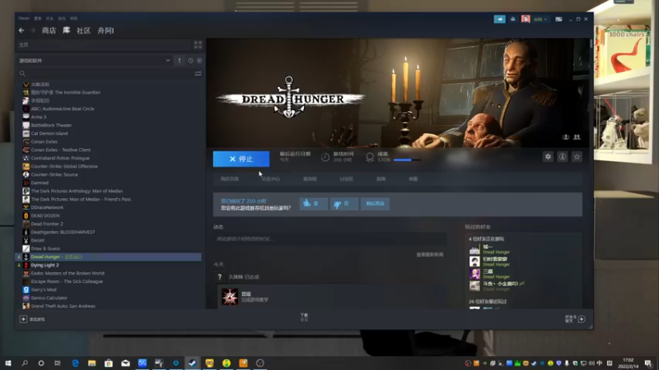
Task: Select Damned in the library list
Action: coord(40,183)
